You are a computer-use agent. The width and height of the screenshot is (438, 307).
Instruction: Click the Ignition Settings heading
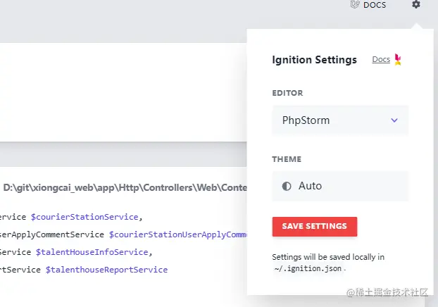click(315, 60)
